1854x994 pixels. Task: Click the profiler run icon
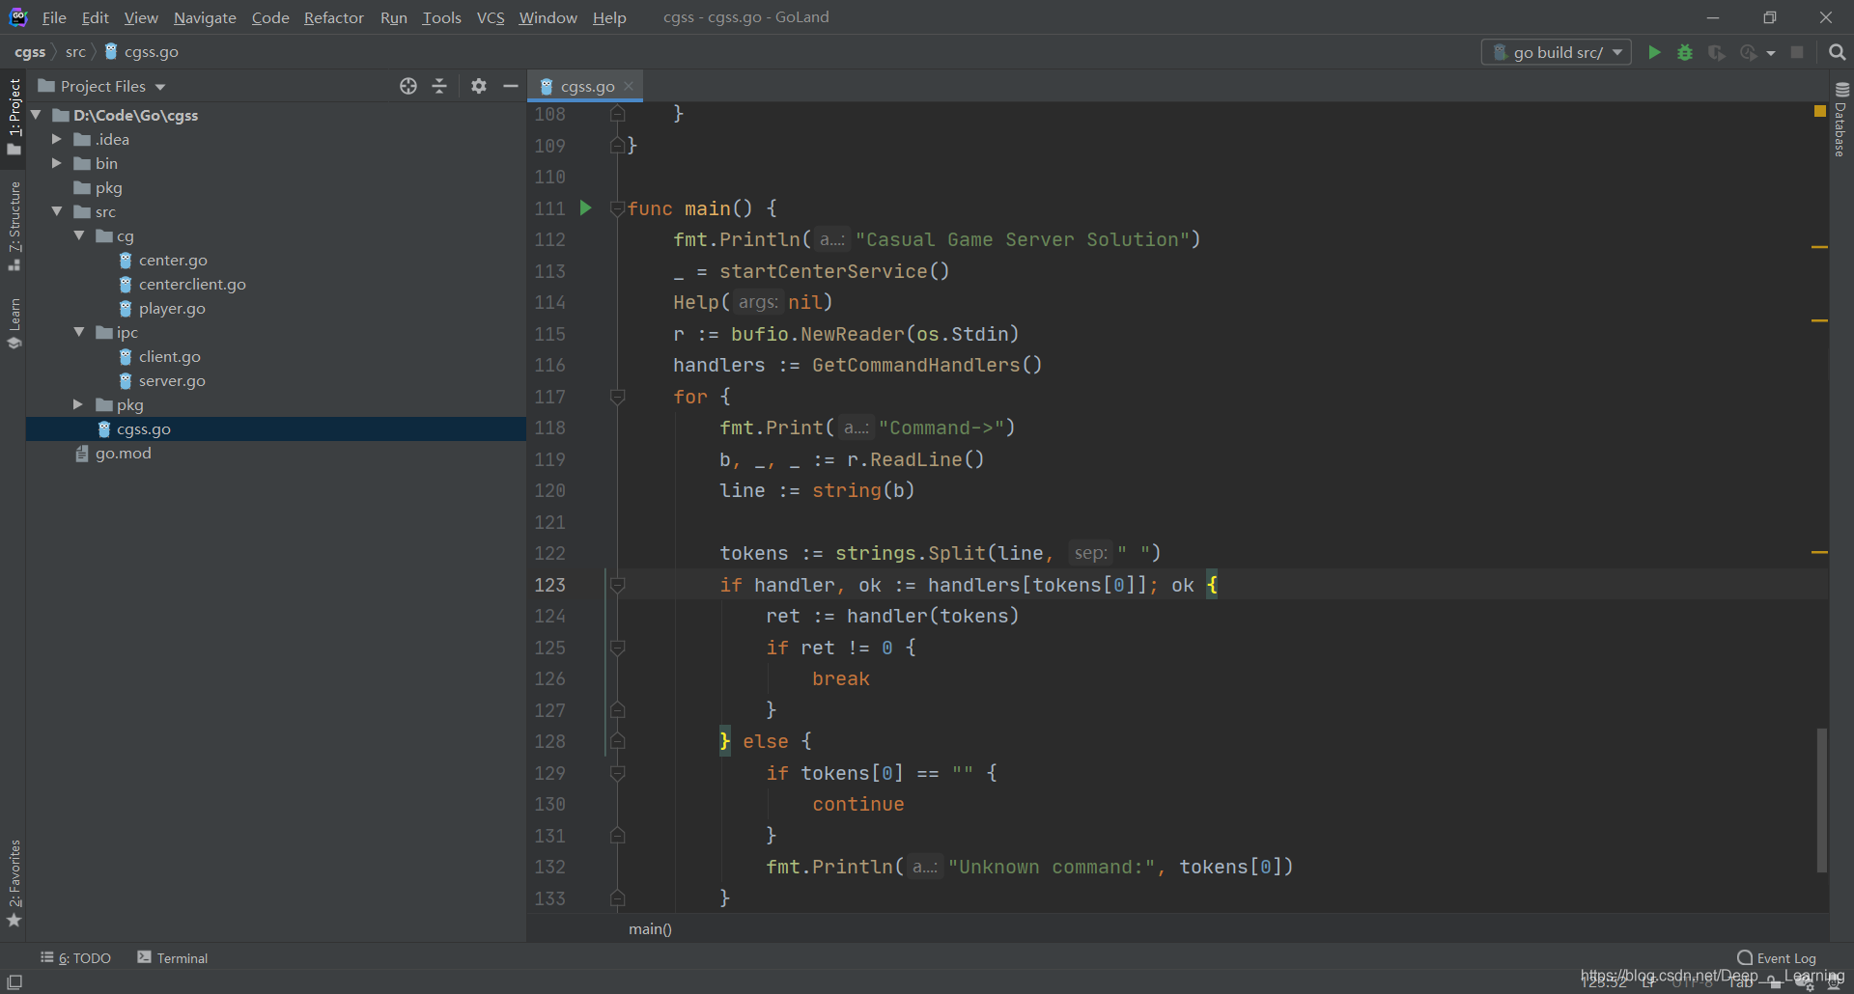(x=1749, y=52)
